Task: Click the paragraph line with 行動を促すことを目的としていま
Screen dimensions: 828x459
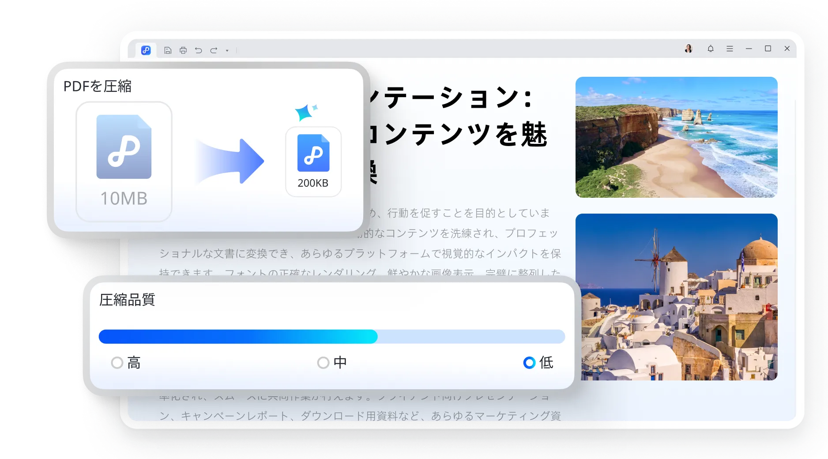Action: click(x=459, y=213)
